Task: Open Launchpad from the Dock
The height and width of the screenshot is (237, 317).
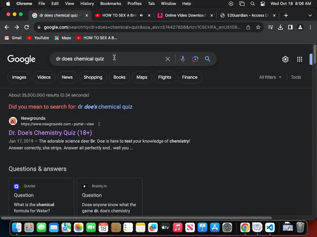Action: tap(29, 228)
